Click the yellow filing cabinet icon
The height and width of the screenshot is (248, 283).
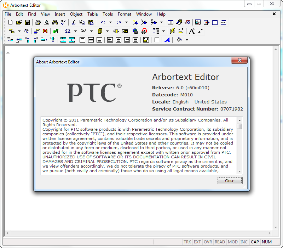click(x=100, y=31)
